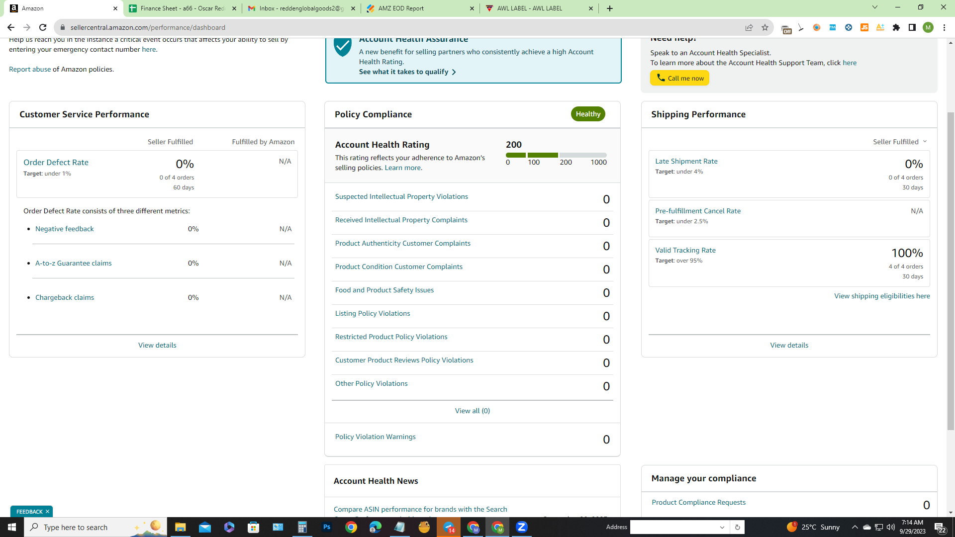Toggle the browser side panel
The image size is (955, 537).
(x=912, y=27)
